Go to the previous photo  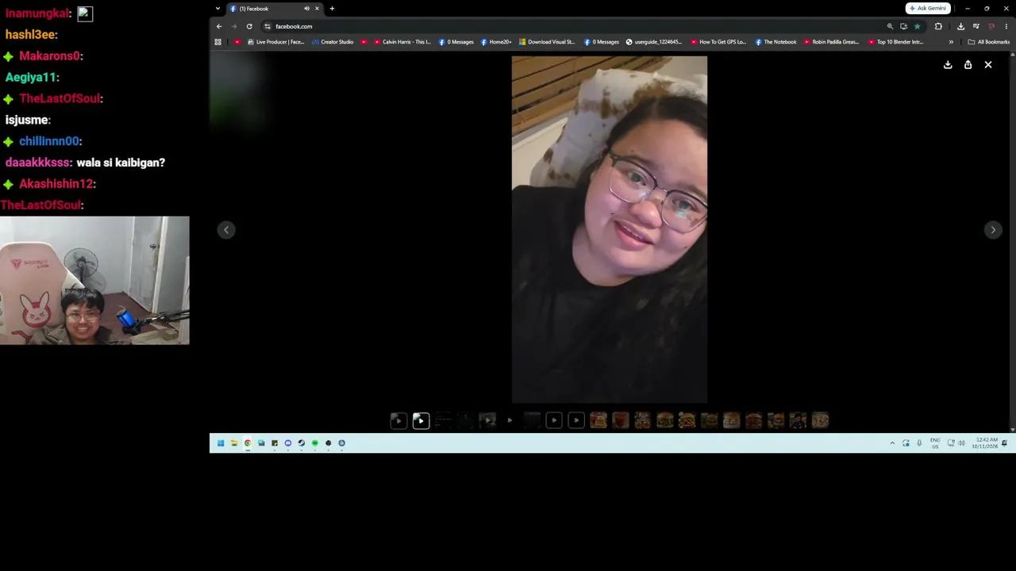pyautogui.click(x=226, y=230)
